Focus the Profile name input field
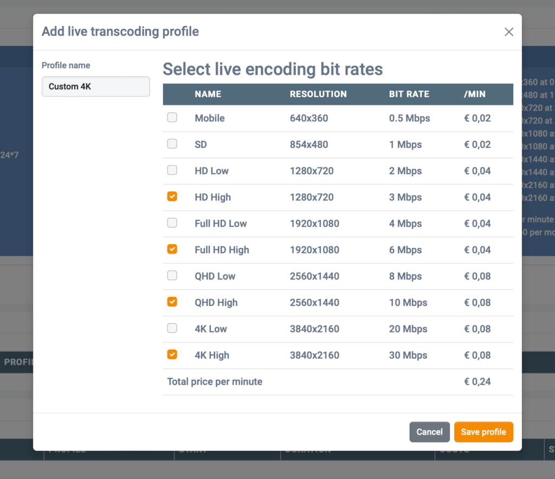 [95, 87]
